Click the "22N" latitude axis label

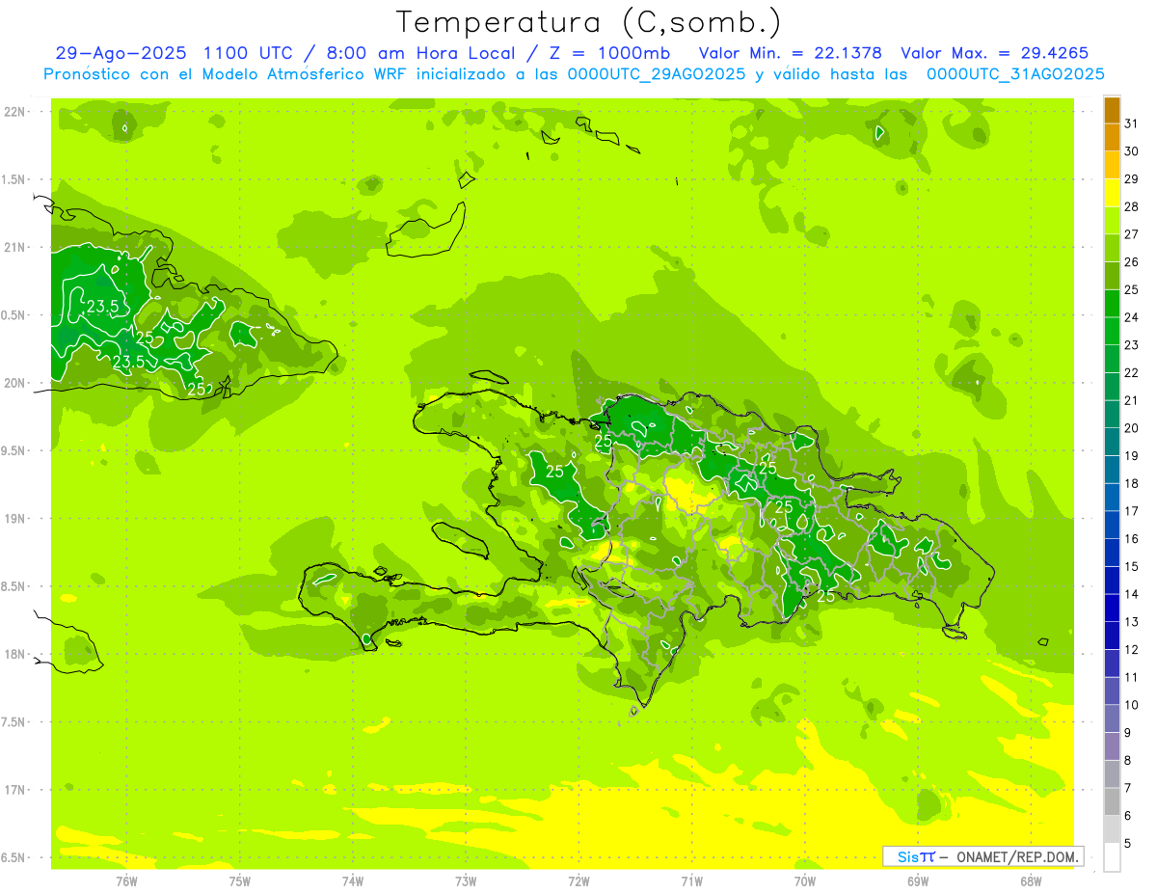(15, 112)
